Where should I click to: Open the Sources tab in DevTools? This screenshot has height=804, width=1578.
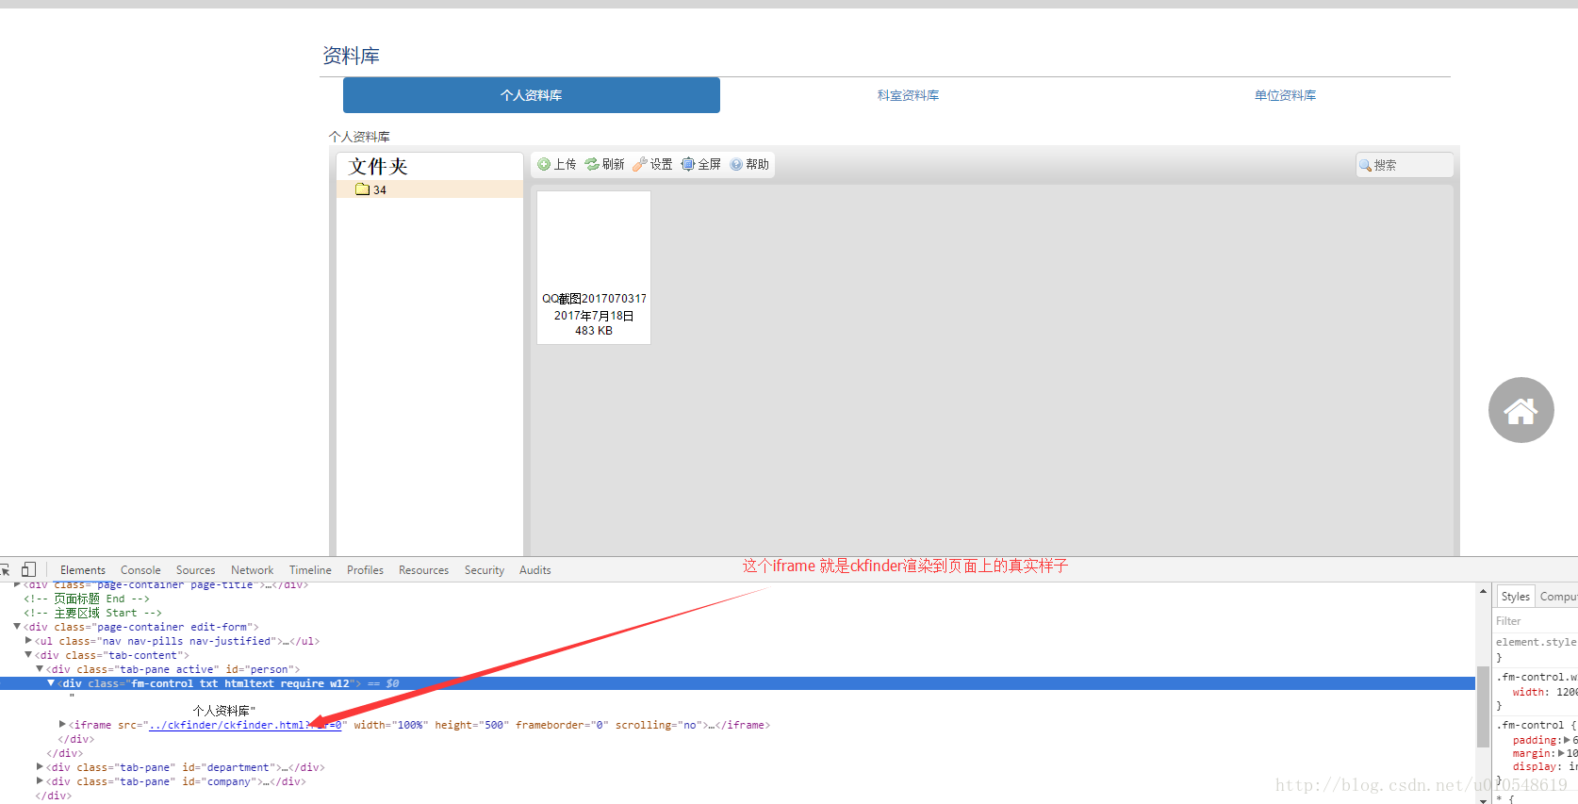[x=196, y=570]
